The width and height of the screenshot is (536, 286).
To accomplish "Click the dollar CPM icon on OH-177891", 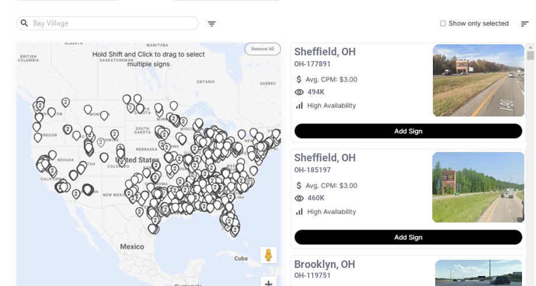I will (x=299, y=79).
